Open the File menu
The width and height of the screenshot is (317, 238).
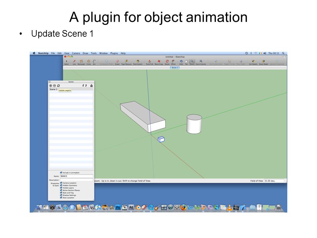[x=53, y=53]
